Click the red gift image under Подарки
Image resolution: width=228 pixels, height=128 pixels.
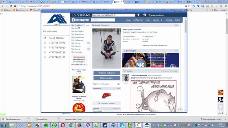[x=106, y=96]
